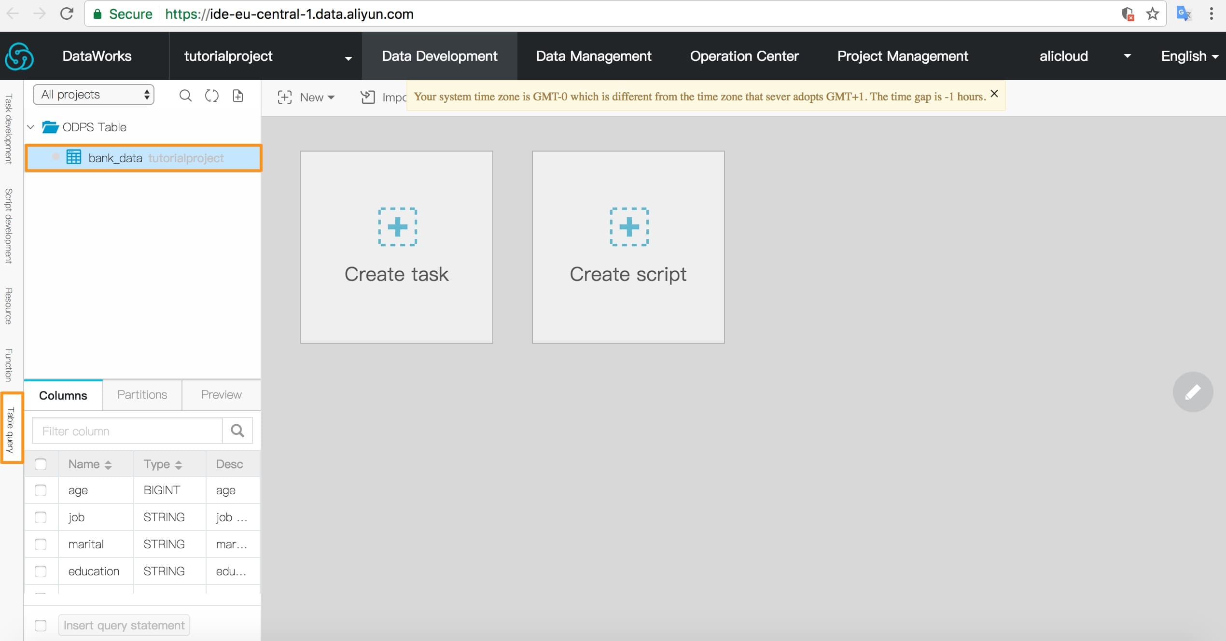Go to Operation Center
1226x641 pixels.
click(x=744, y=56)
